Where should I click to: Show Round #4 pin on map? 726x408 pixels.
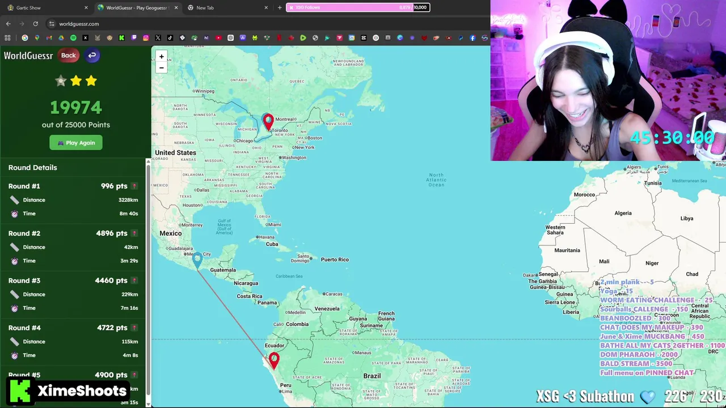coord(134,328)
